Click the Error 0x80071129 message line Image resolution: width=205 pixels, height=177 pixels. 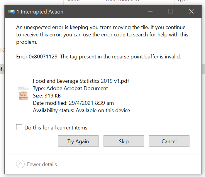click(x=99, y=57)
